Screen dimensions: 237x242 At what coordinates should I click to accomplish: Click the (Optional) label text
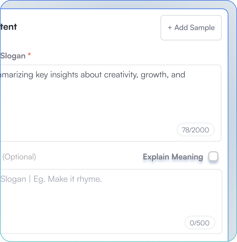(19, 157)
